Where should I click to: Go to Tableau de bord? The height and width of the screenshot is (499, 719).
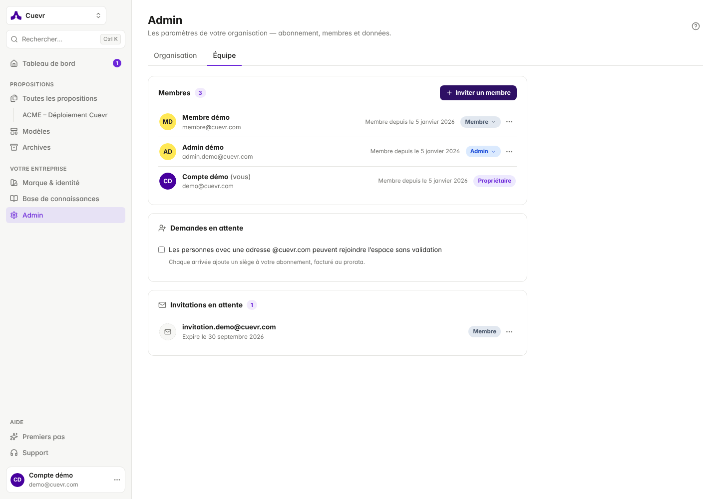(x=65, y=63)
